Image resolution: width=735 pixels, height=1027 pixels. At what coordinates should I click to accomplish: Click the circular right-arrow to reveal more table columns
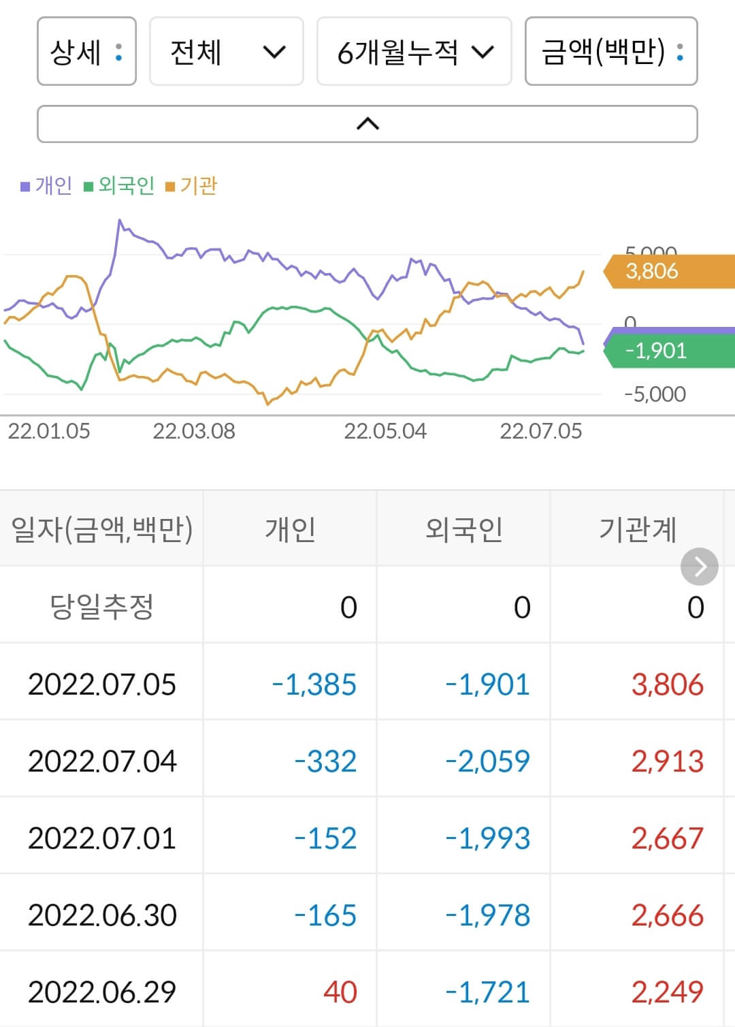[699, 566]
